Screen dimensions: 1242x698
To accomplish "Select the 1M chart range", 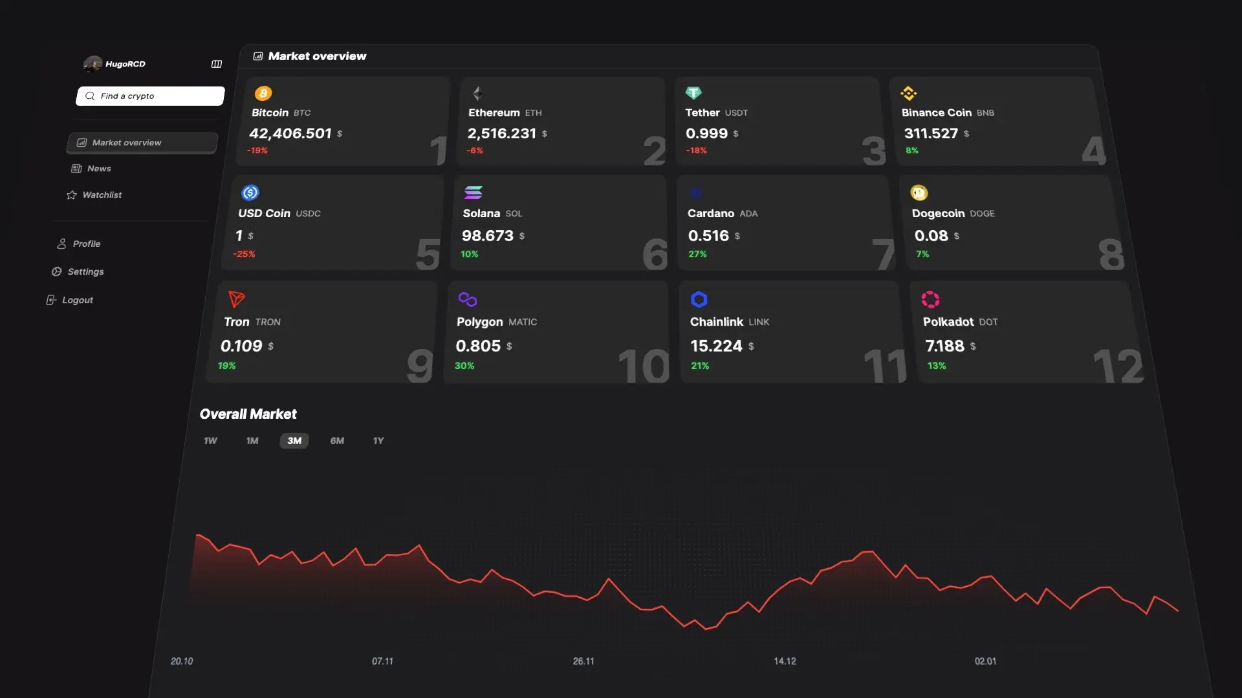I will click(x=252, y=441).
